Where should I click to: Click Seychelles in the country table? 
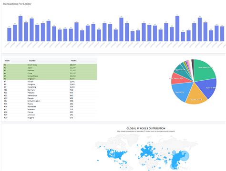(32, 106)
